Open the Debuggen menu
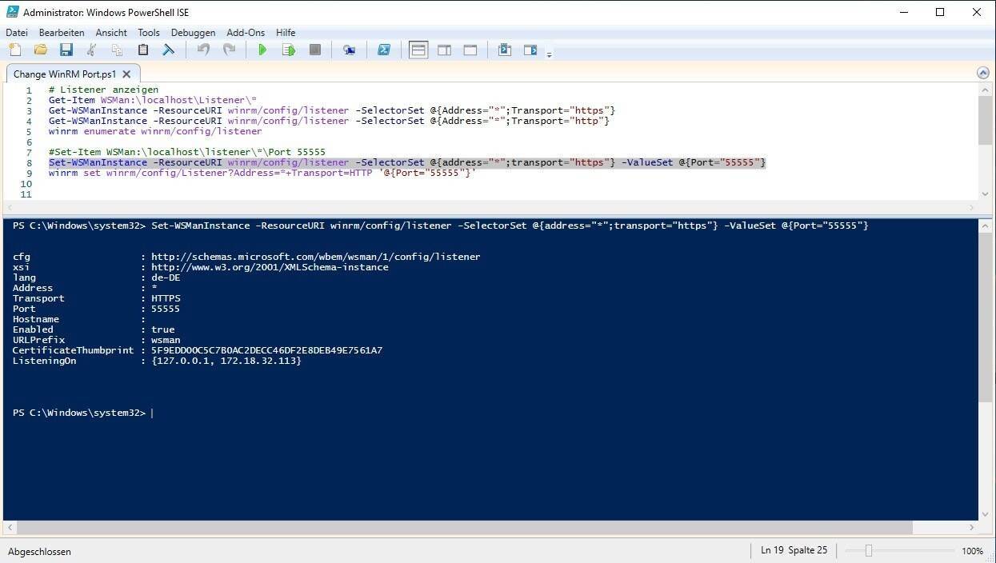The height and width of the screenshot is (563, 996). pos(193,33)
